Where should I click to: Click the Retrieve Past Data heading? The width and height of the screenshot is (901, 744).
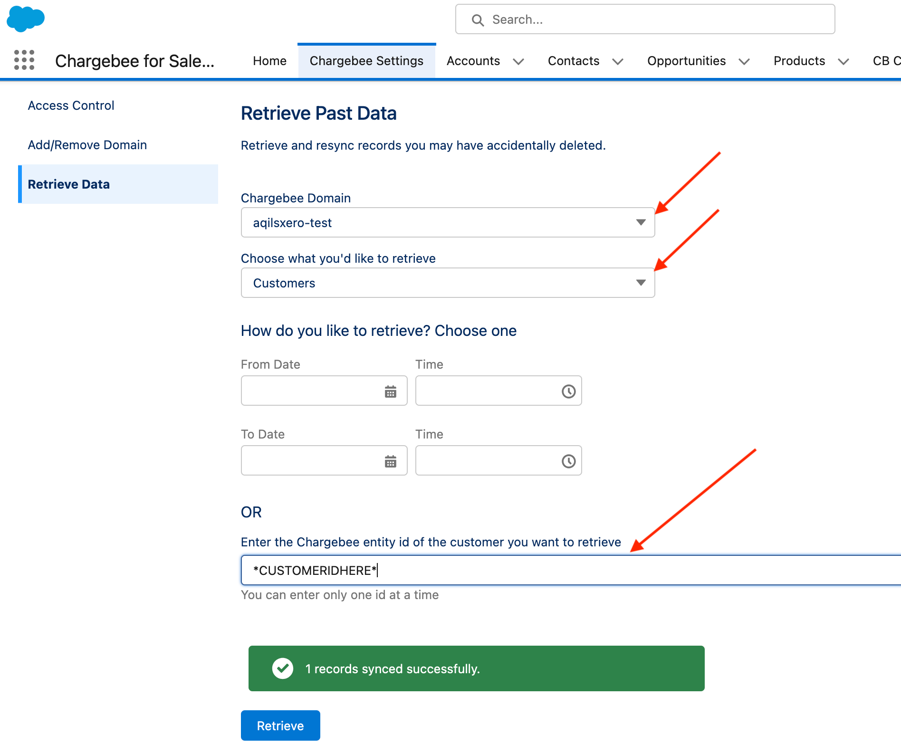click(318, 113)
